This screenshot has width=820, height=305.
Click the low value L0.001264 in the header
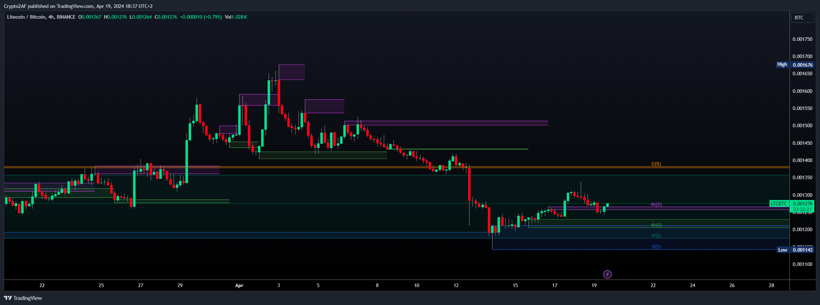[x=141, y=17]
